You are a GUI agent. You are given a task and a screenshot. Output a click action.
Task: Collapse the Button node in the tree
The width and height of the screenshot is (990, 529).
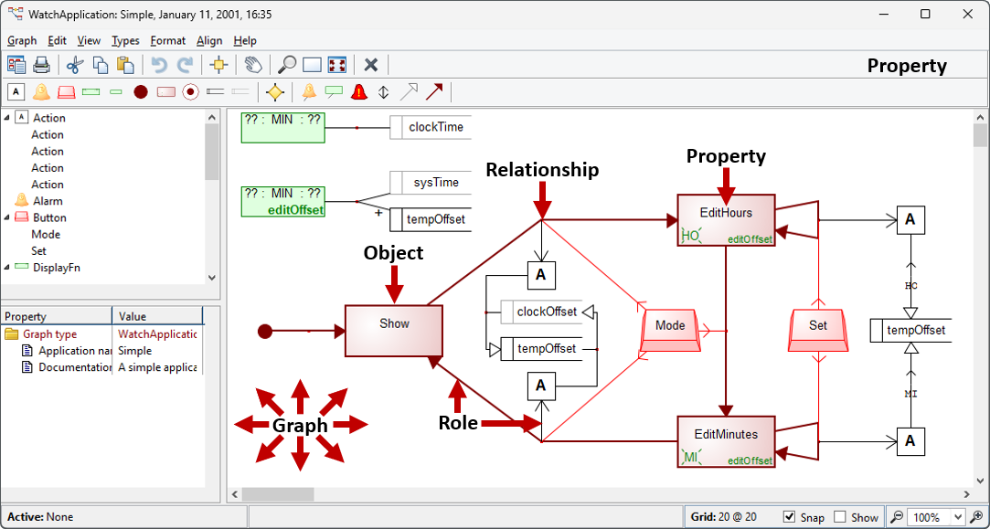[7, 217]
